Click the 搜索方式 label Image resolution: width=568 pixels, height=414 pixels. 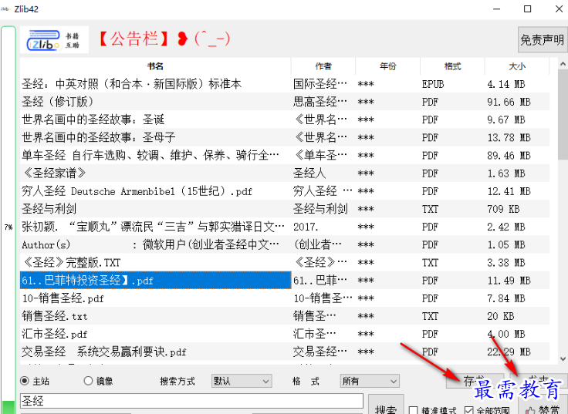pyautogui.click(x=177, y=381)
